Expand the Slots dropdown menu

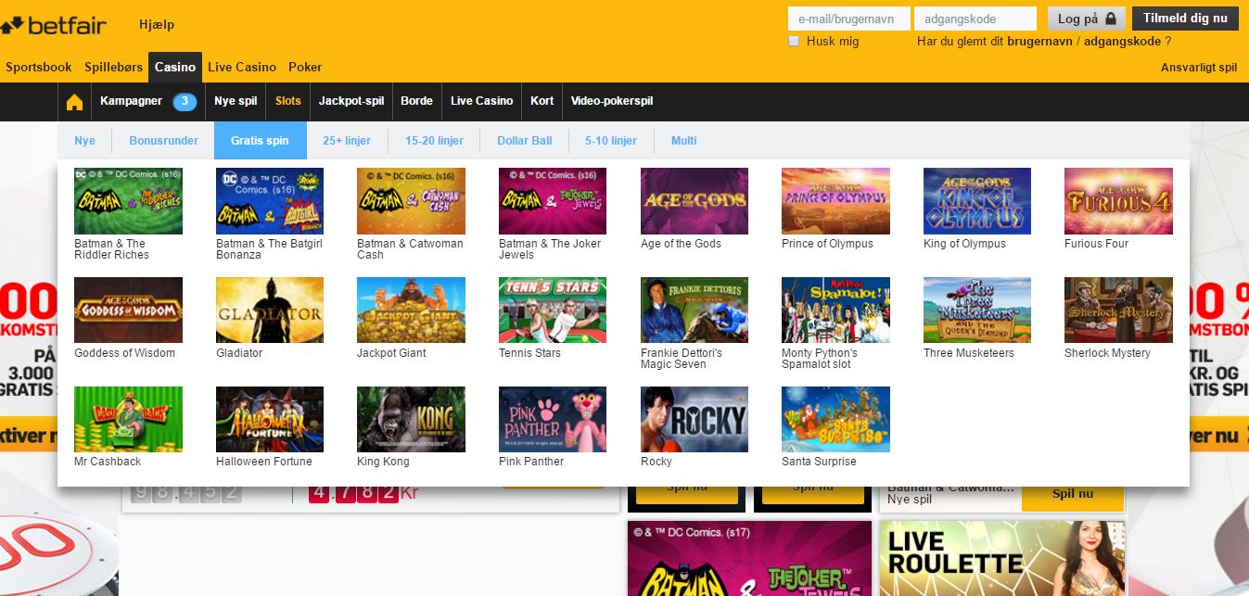[x=288, y=101]
